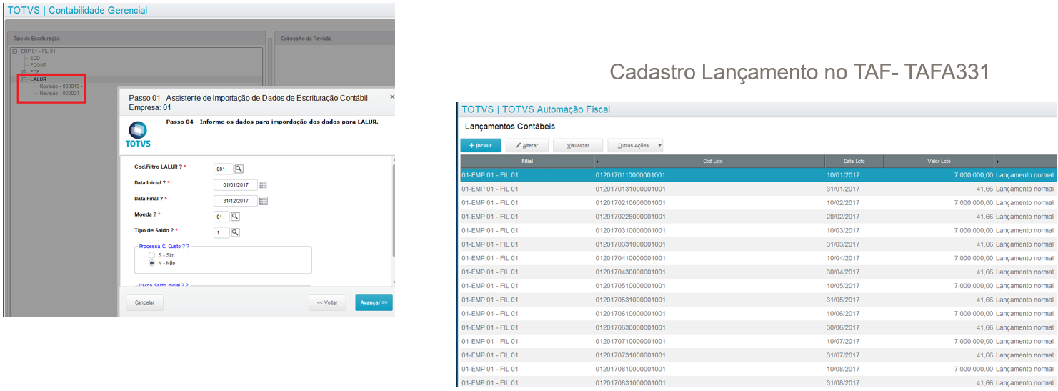Image resolution: width=1058 pixels, height=391 pixels.
Task: Select LALUR in the escrituração tree
Action: click(x=38, y=79)
